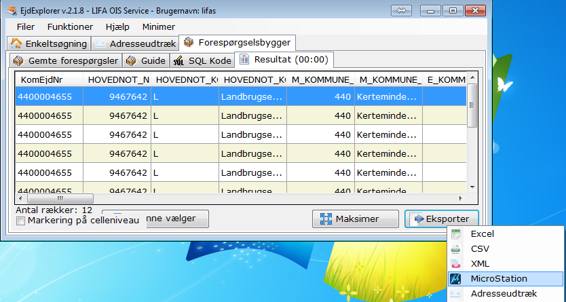566x302 pixels.
Task: Switch to the Adresseudtræk tab
Action: (x=134, y=43)
